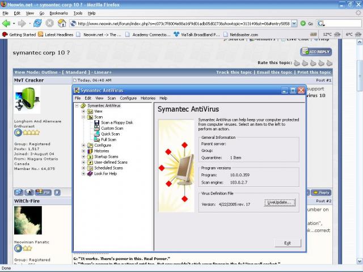
Task: Click the Stop loading icon
Action: coord(49,23)
